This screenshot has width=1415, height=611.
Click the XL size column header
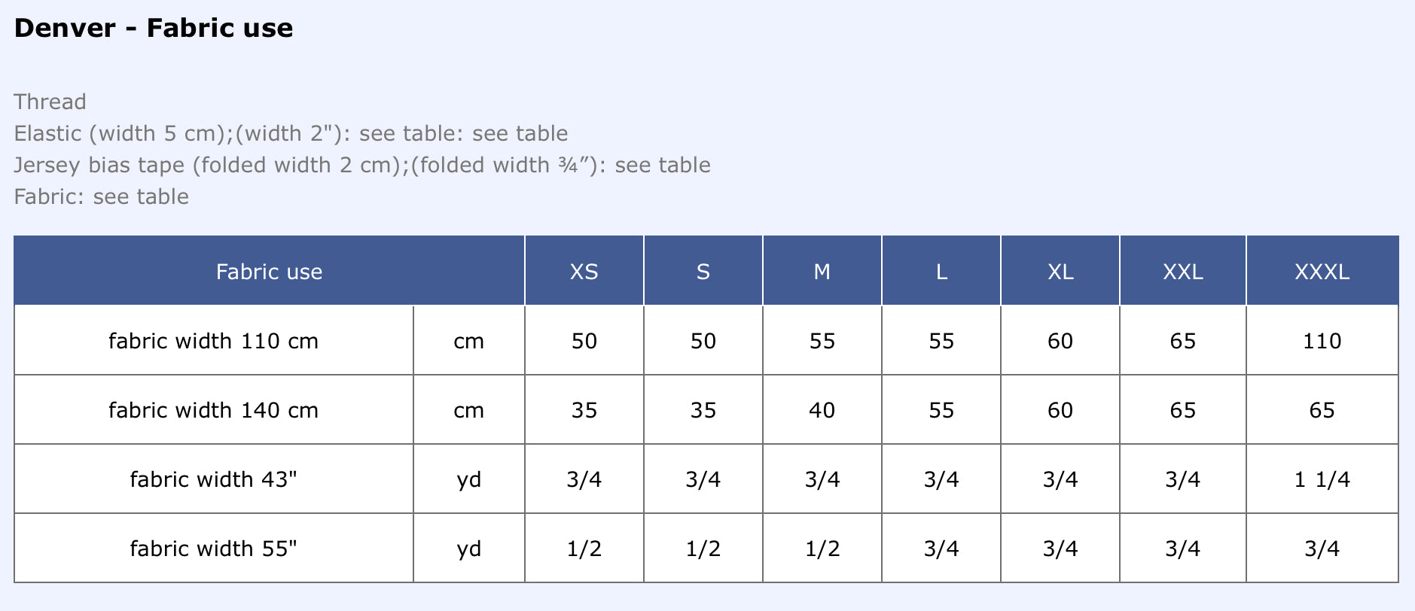[1060, 272]
